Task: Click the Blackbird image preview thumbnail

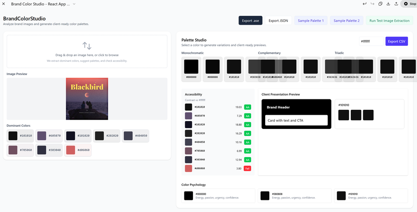Action: 87,99
